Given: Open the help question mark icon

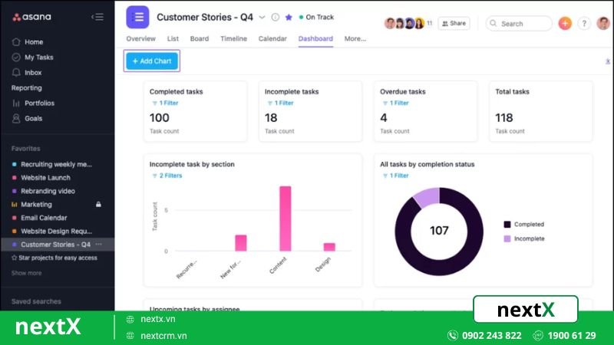Looking at the screenshot, I should click(584, 24).
